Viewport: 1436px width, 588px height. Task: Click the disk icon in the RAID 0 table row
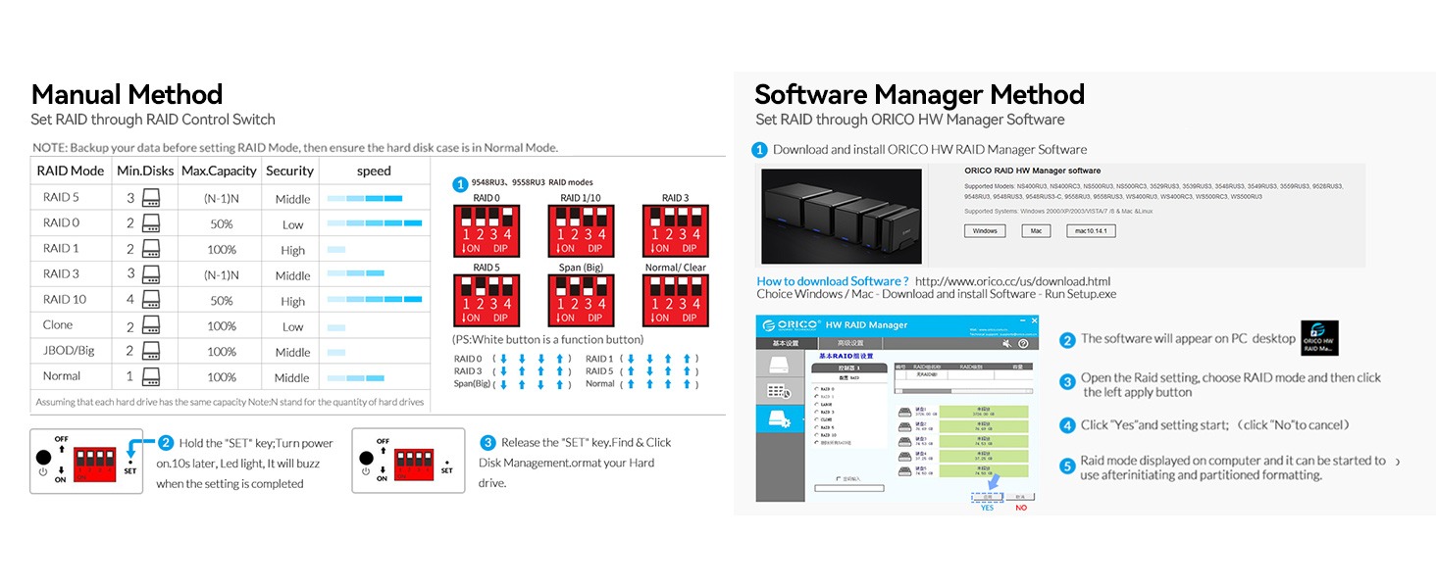point(150,223)
